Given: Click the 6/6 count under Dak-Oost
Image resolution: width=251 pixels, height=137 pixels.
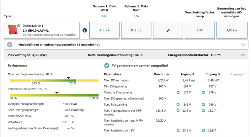Looking at the screenshot, I should click(136, 16).
